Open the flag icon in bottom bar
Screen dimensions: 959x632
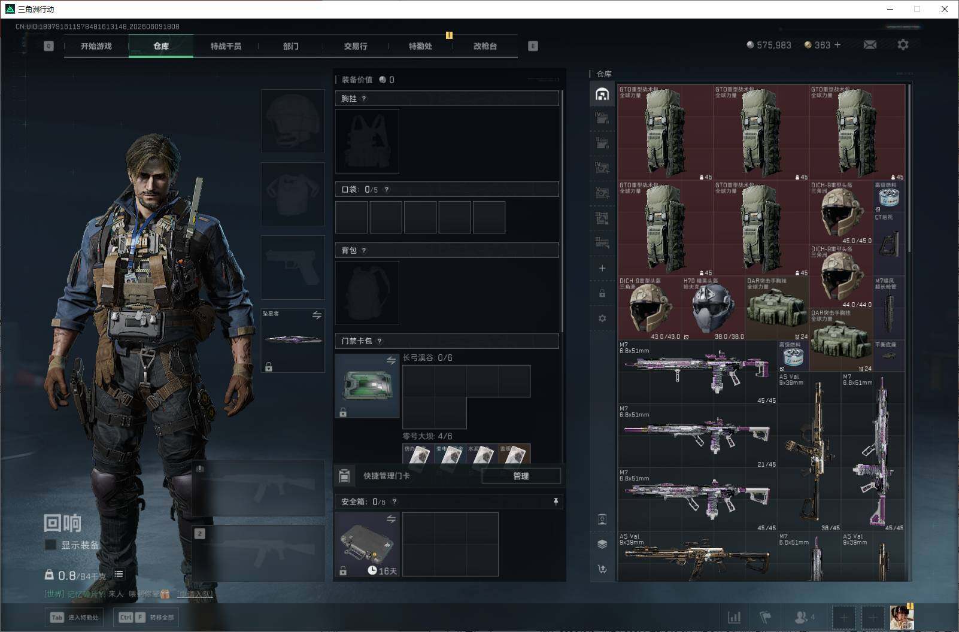click(x=765, y=617)
